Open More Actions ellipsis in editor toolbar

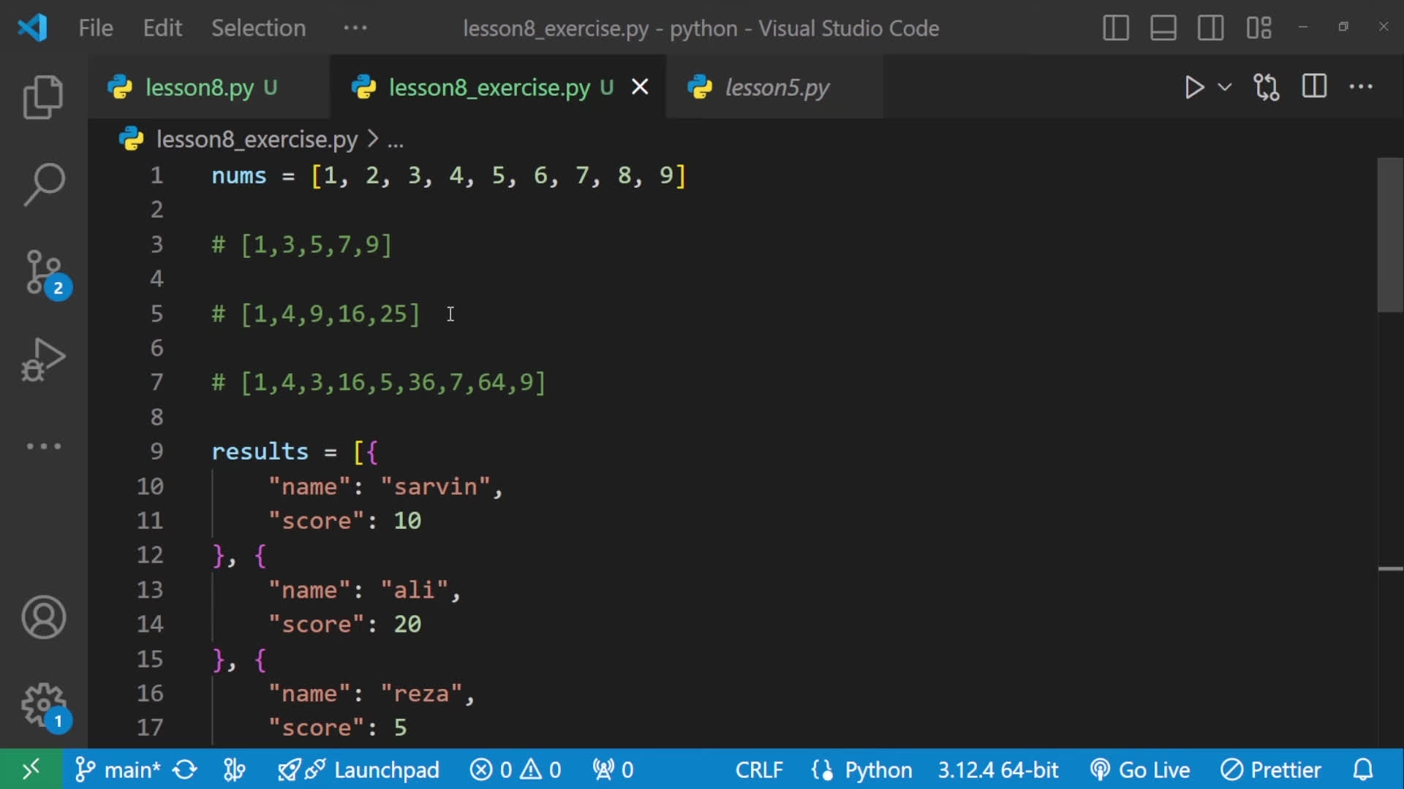point(1361,87)
